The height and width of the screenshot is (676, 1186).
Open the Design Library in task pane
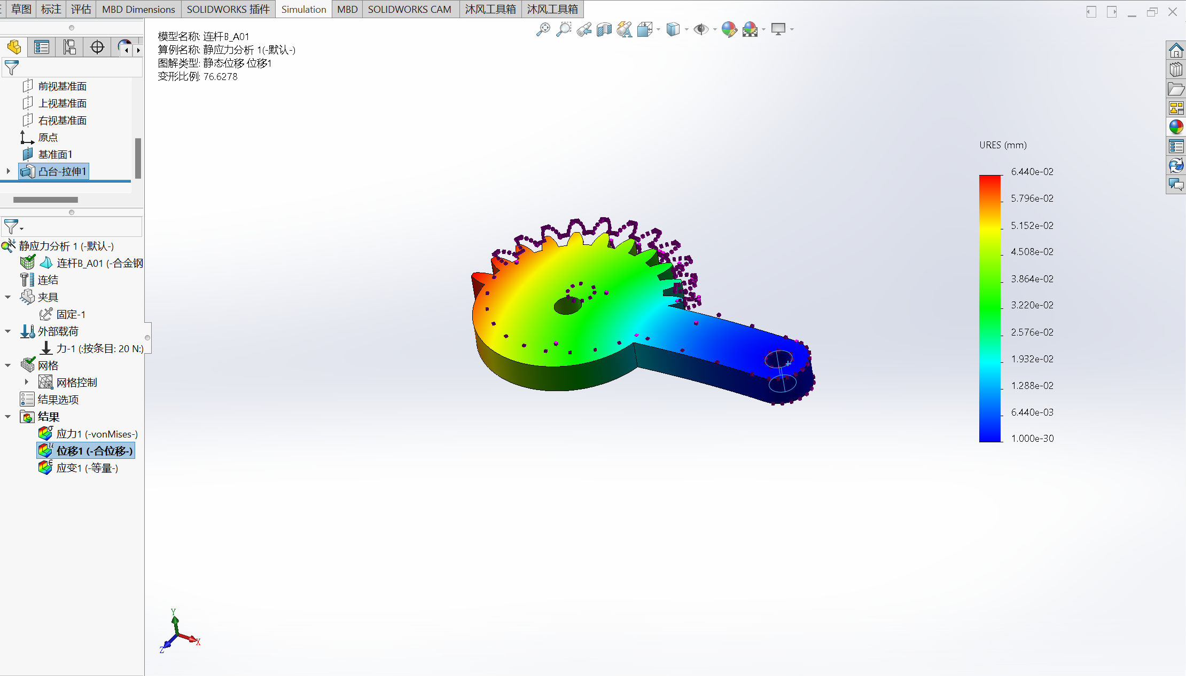pyautogui.click(x=1176, y=69)
